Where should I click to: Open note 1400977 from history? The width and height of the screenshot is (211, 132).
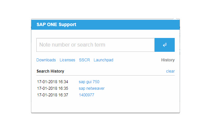[86, 95]
